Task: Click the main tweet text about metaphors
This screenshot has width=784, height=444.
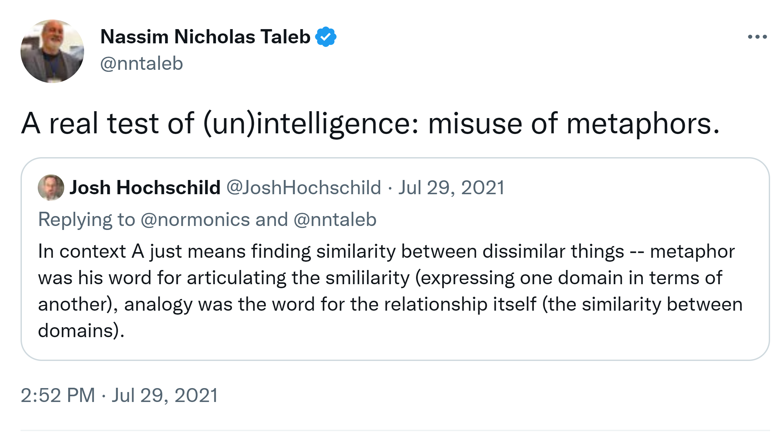Action: tap(370, 123)
